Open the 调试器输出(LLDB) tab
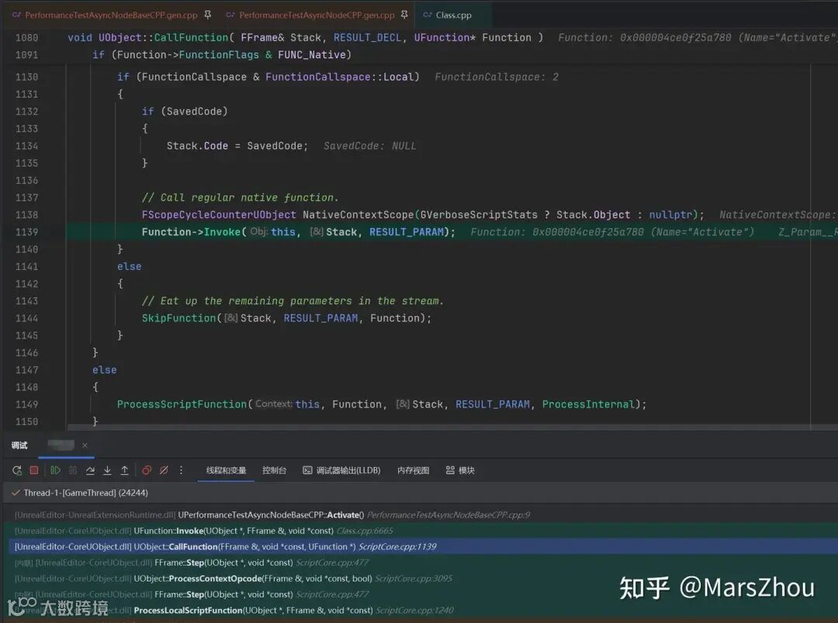The image size is (838, 623). [342, 470]
